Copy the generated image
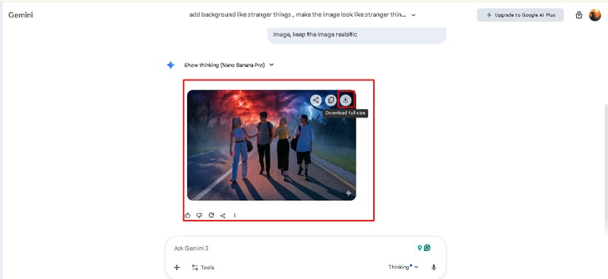The width and height of the screenshot is (608, 279). tap(331, 100)
